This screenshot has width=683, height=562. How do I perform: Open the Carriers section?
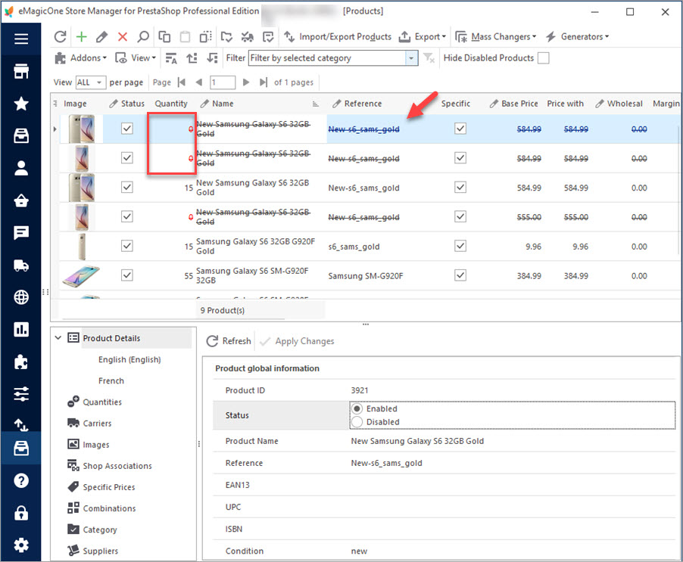point(90,424)
